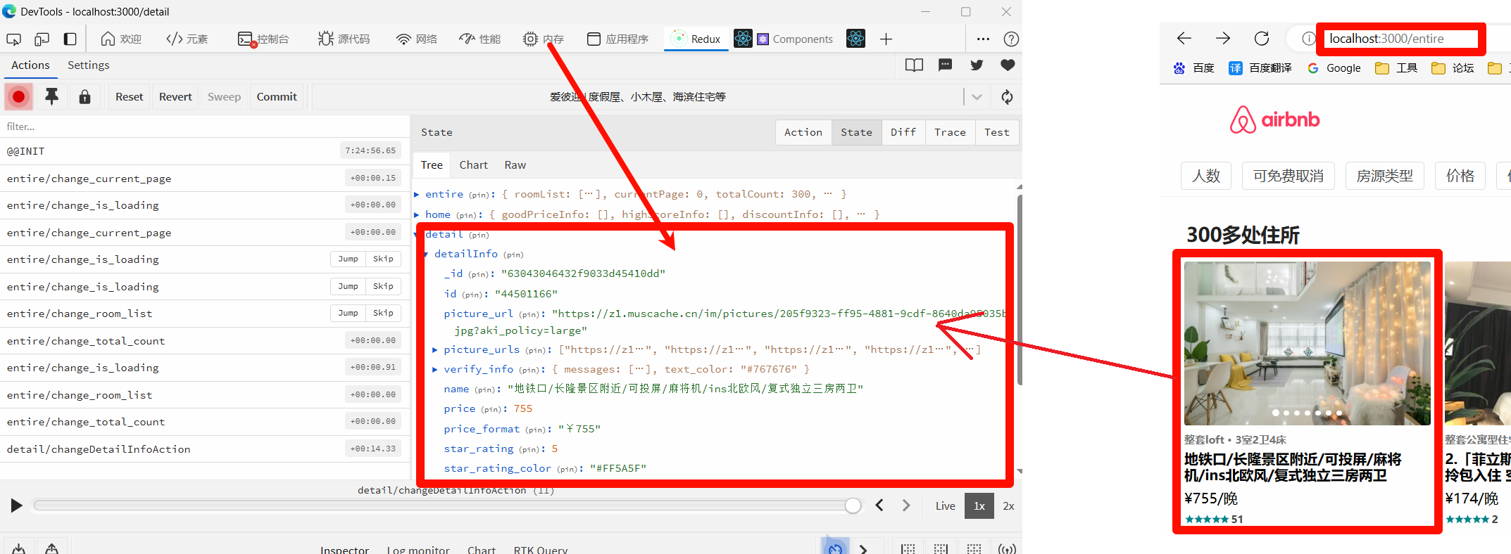Toggle the pin (persist state) icon
1511x554 pixels.
click(51, 97)
